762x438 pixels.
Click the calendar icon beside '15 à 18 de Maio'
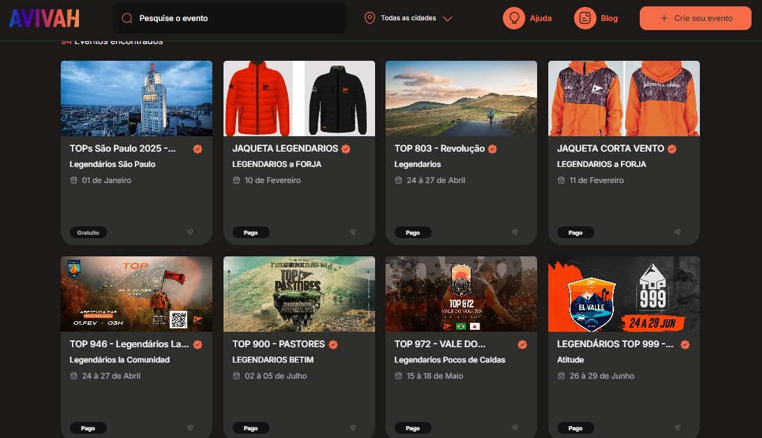399,376
